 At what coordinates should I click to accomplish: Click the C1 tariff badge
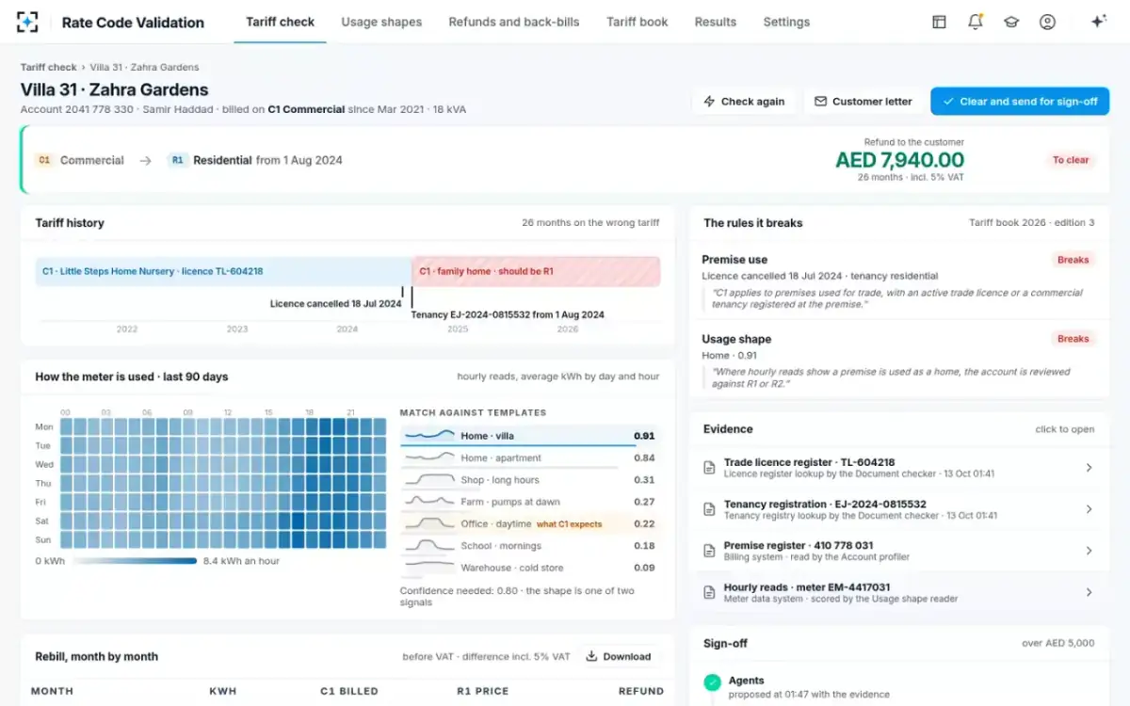[x=44, y=160]
